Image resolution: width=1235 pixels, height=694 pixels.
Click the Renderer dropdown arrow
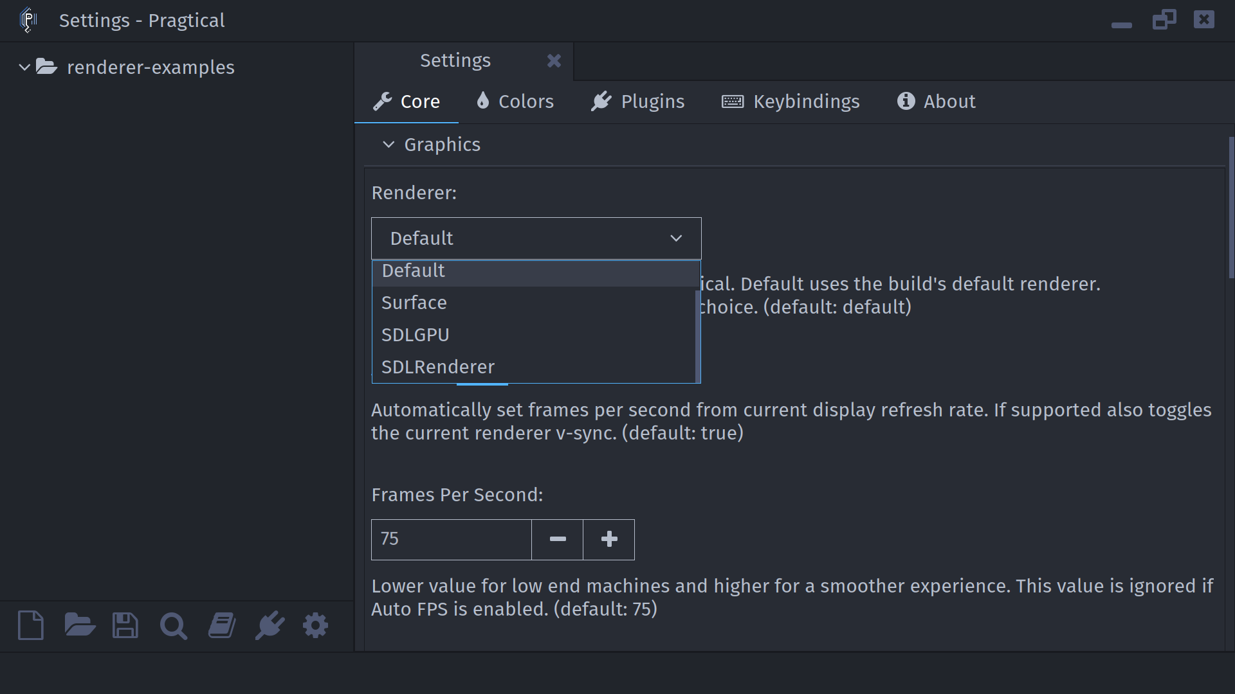(676, 238)
